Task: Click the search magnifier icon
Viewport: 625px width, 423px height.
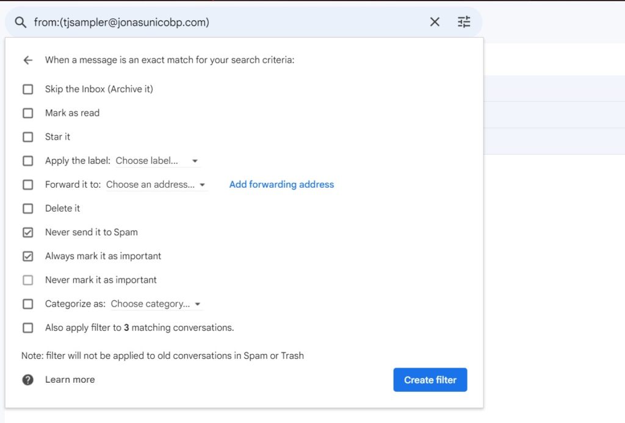Action: coord(21,23)
